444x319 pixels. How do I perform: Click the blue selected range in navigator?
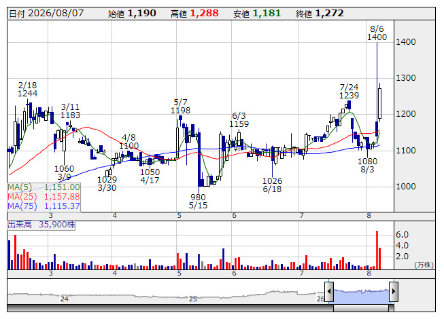click(361, 296)
